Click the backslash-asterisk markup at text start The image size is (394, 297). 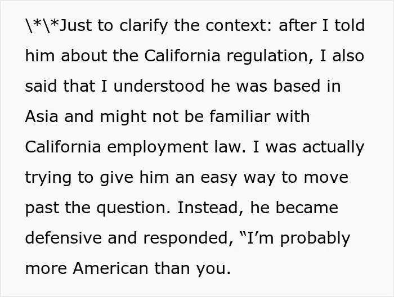(42, 25)
